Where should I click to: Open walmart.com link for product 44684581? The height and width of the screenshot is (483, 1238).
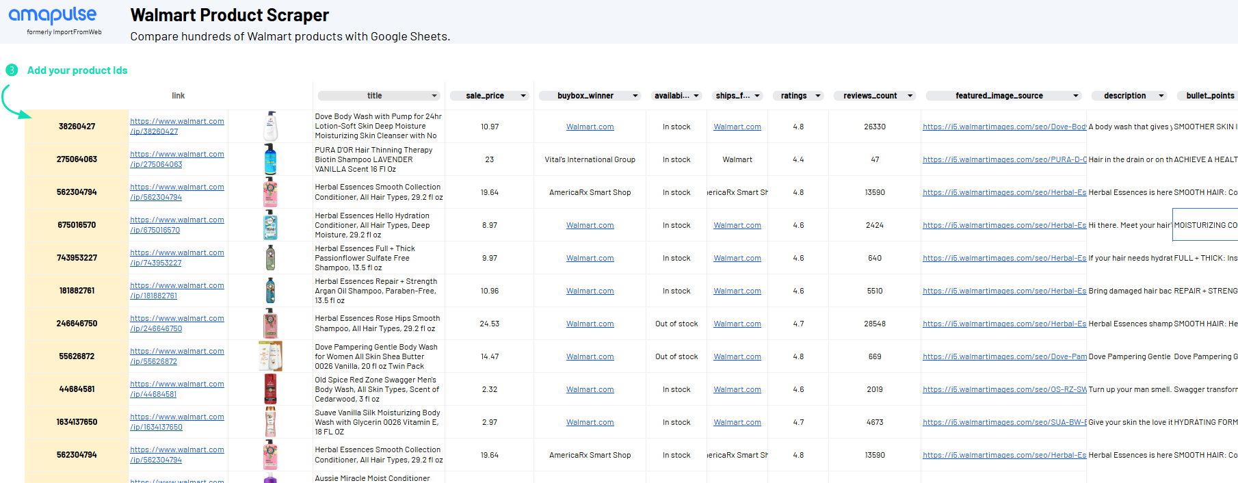pyautogui.click(x=177, y=389)
